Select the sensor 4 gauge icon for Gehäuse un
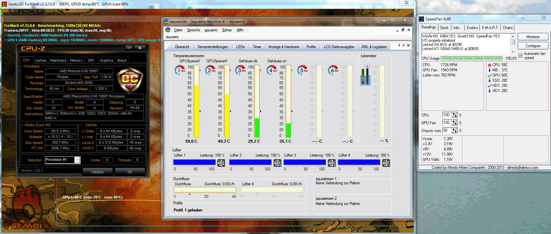Image resolution: width=551 pixels, height=234 pixels. pyautogui.click(x=272, y=70)
